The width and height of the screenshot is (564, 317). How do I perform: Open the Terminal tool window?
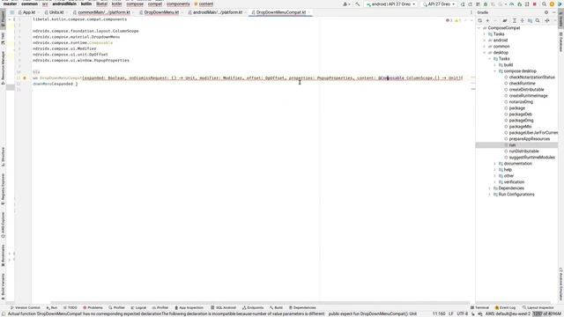(x=479, y=307)
